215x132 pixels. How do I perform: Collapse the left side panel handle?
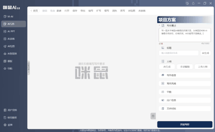pyautogui.click(x=29, y=68)
